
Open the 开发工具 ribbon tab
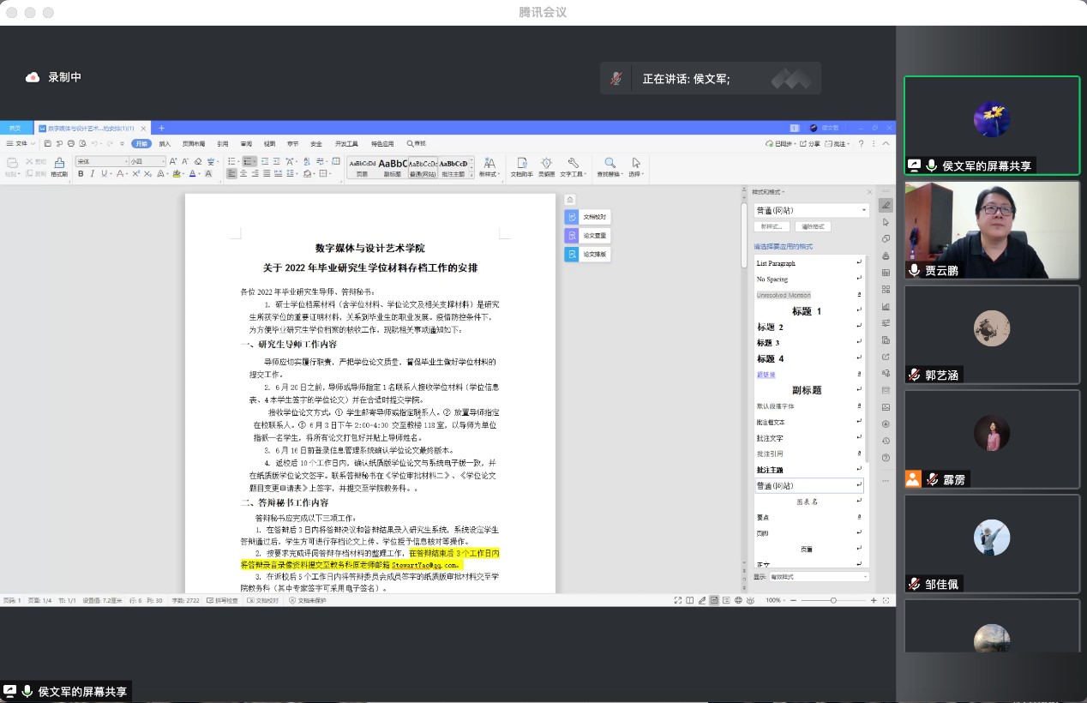click(346, 143)
